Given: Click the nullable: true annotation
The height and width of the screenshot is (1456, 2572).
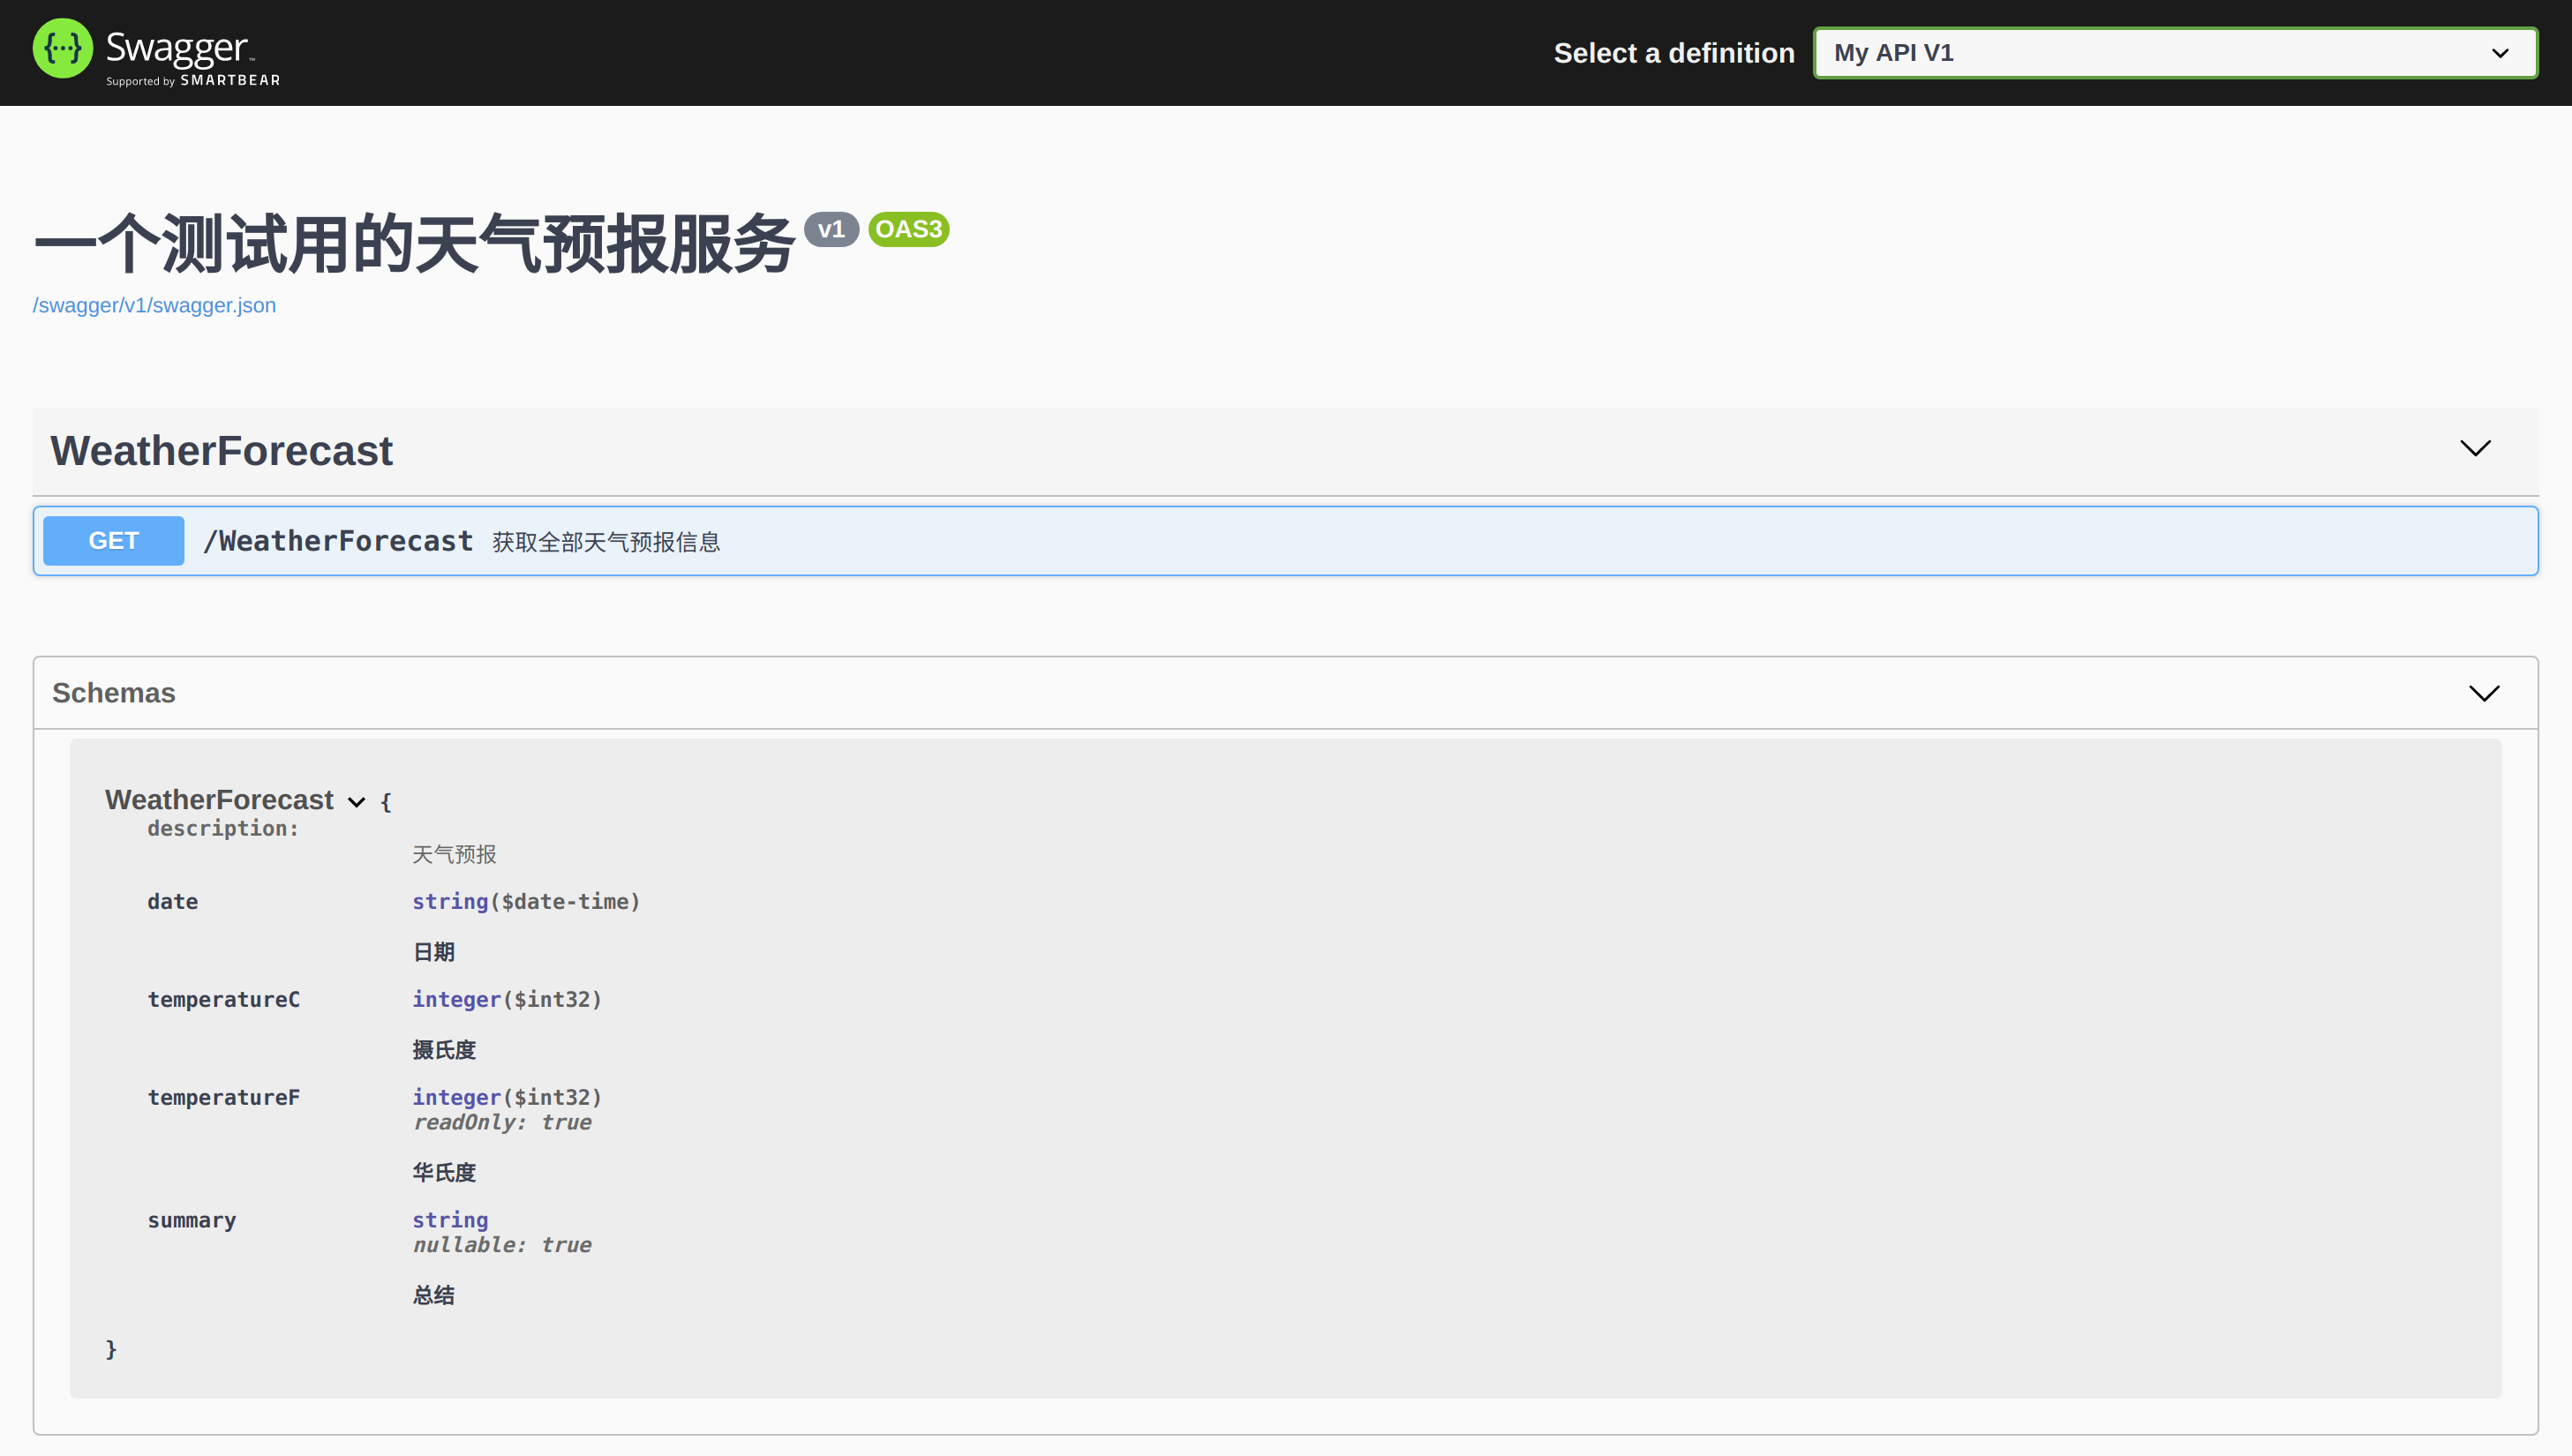Looking at the screenshot, I should coord(502,1245).
